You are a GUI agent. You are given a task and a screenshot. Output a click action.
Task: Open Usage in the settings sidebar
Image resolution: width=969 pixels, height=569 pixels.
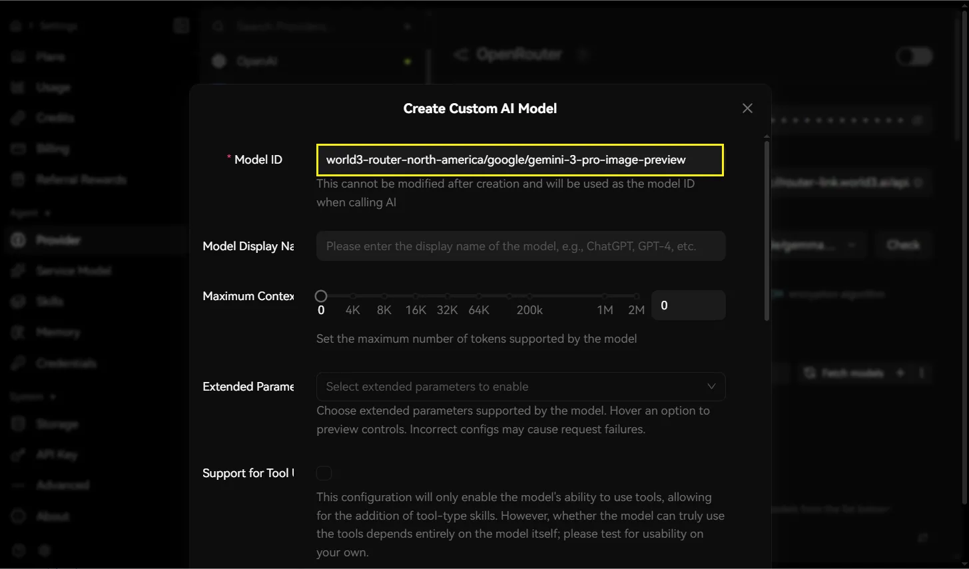pyautogui.click(x=53, y=87)
